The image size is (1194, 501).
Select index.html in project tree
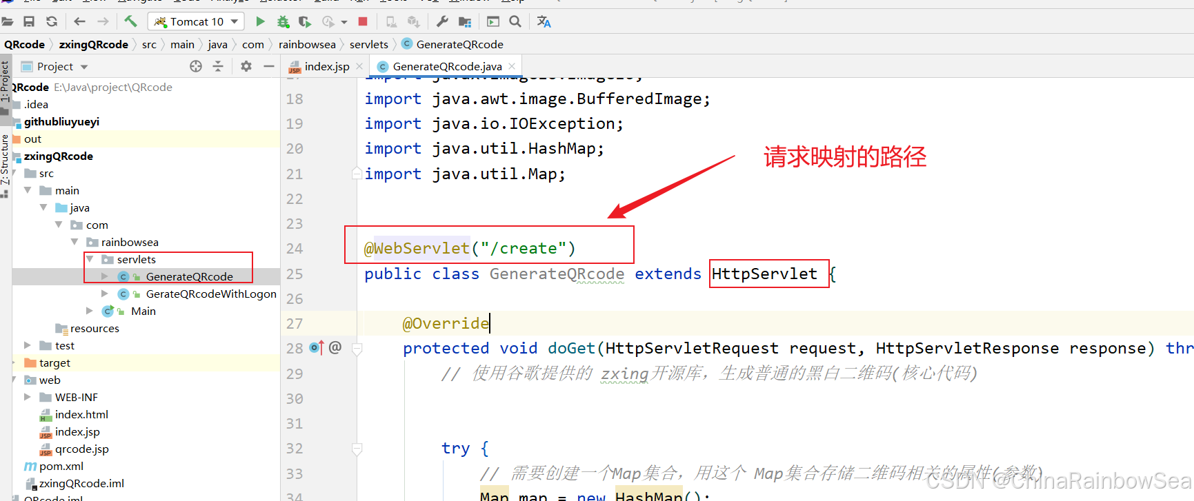click(81, 414)
